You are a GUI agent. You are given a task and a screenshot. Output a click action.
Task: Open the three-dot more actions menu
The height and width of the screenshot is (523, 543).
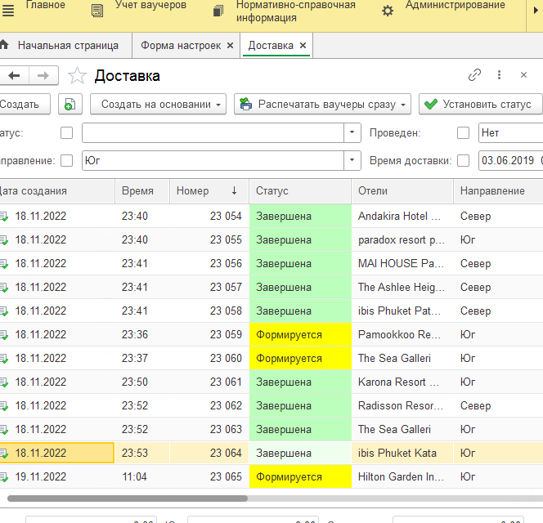(x=499, y=75)
